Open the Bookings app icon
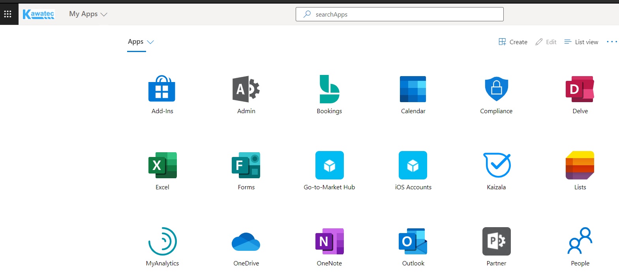 (330, 89)
